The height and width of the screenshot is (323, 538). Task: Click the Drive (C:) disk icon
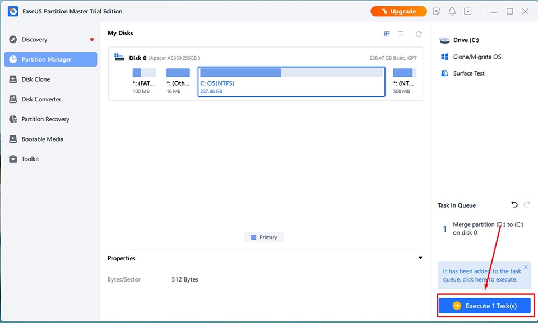point(444,40)
